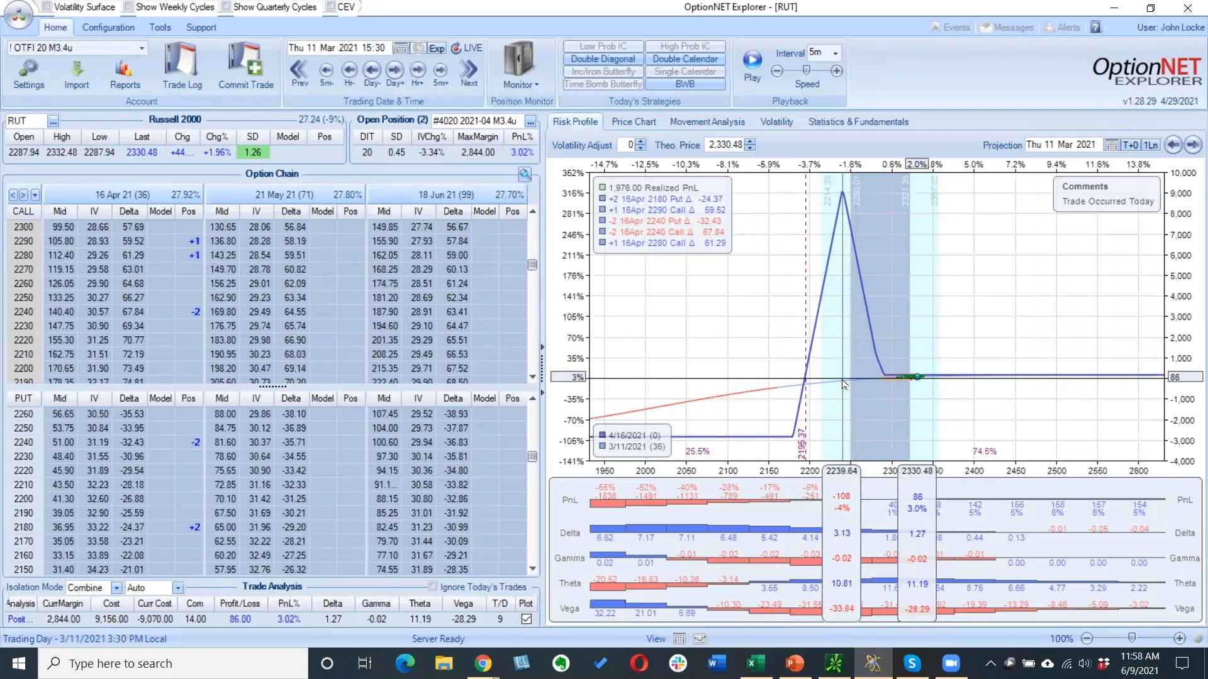The height and width of the screenshot is (679, 1208).
Task: Open the Movement Analysis tab
Action: [707, 122]
